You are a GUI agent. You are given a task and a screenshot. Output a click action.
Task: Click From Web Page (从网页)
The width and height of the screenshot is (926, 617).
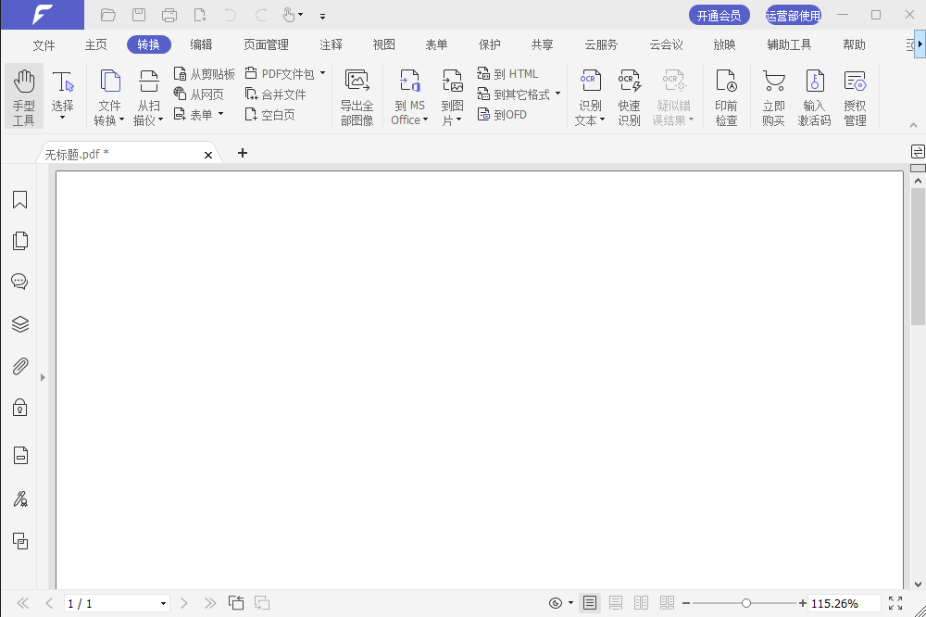(198, 94)
